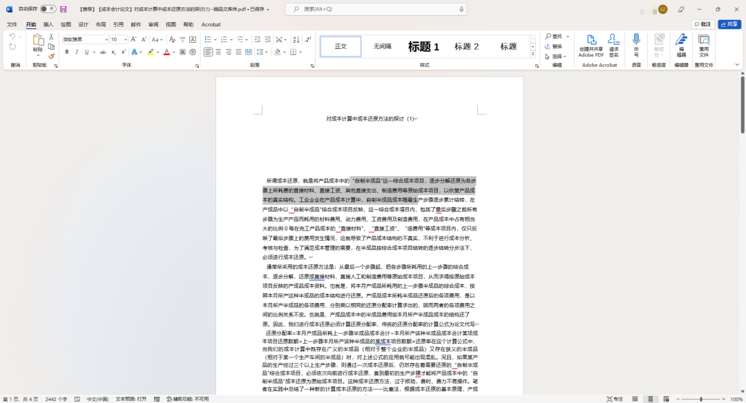This screenshot has height=403, width=746.
Task: Sort text with the A-Z icon
Action: [x=296, y=39]
